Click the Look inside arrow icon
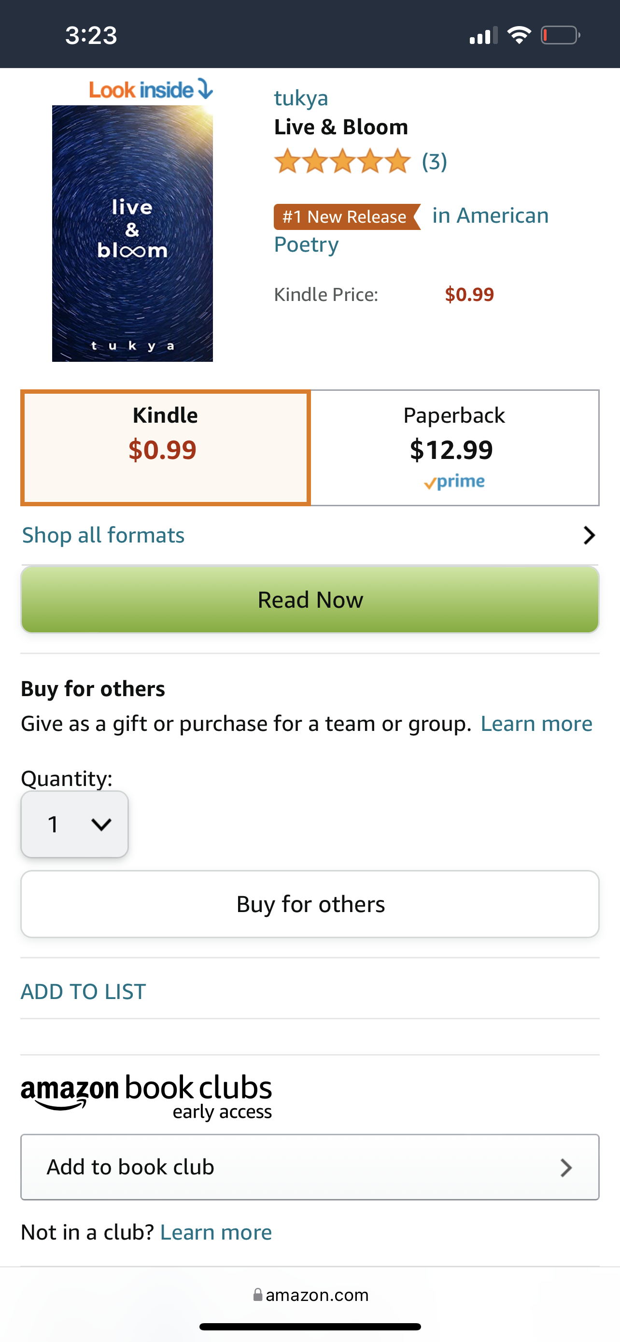 pos(204,89)
